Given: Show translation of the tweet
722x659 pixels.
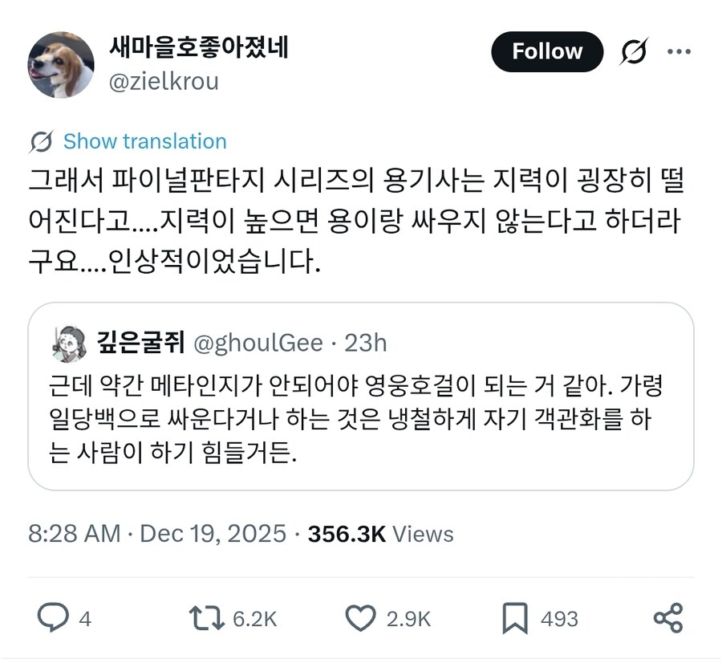Looking at the screenshot, I should [144, 141].
